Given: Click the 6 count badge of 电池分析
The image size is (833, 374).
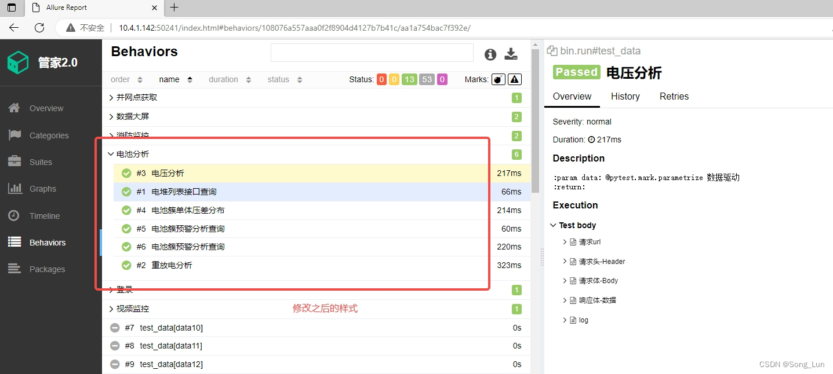Looking at the screenshot, I should [516, 155].
